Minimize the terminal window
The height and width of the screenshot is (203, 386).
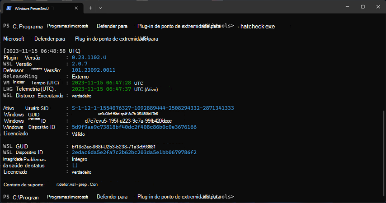(x=347, y=7)
